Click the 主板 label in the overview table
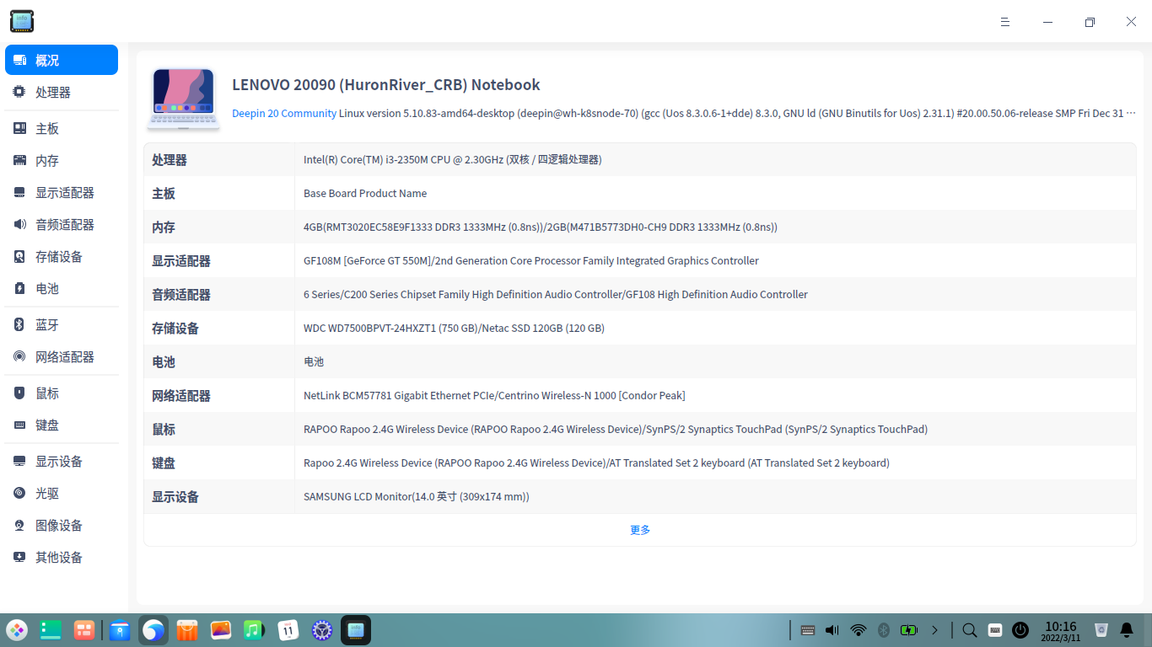1152x647 pixels. tap(164, 193)
